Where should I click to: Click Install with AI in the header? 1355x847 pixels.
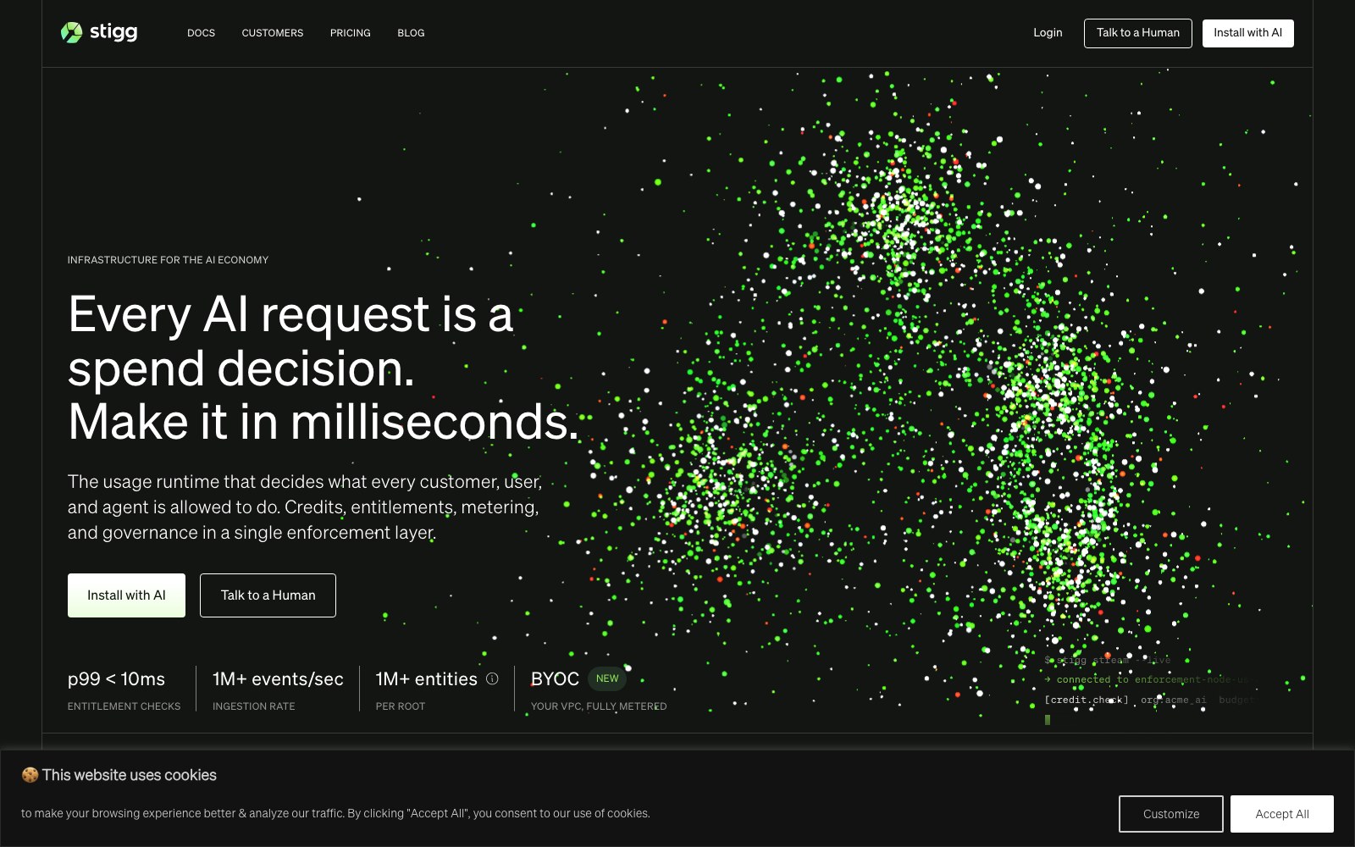point(1247,33)
